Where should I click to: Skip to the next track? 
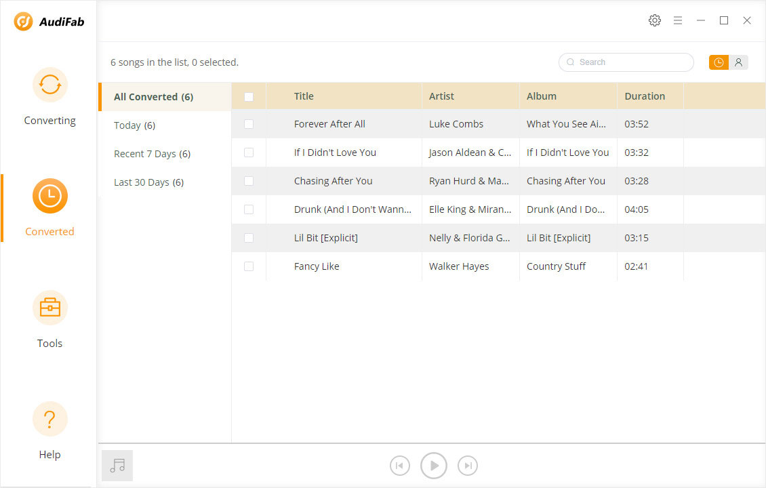(x=468, y=466)
